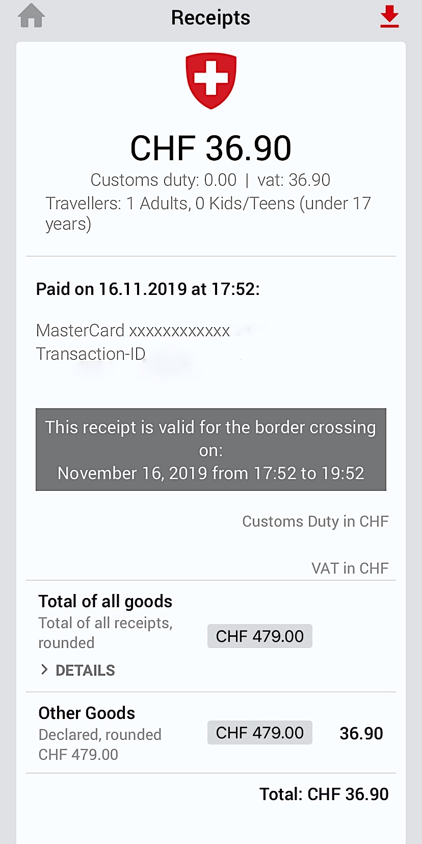Tap the MasterCard payment line
The width and height of the screenshot is (422, 844).
point(133,331)
